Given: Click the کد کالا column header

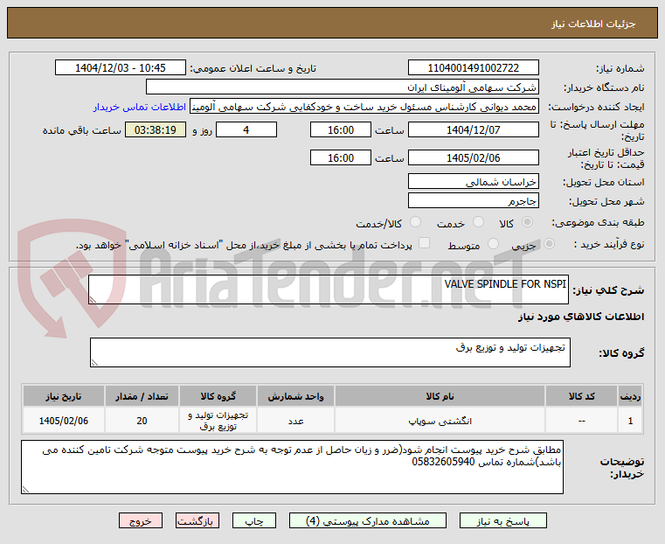Looking at the screenshot, I should tap(581, 396).
